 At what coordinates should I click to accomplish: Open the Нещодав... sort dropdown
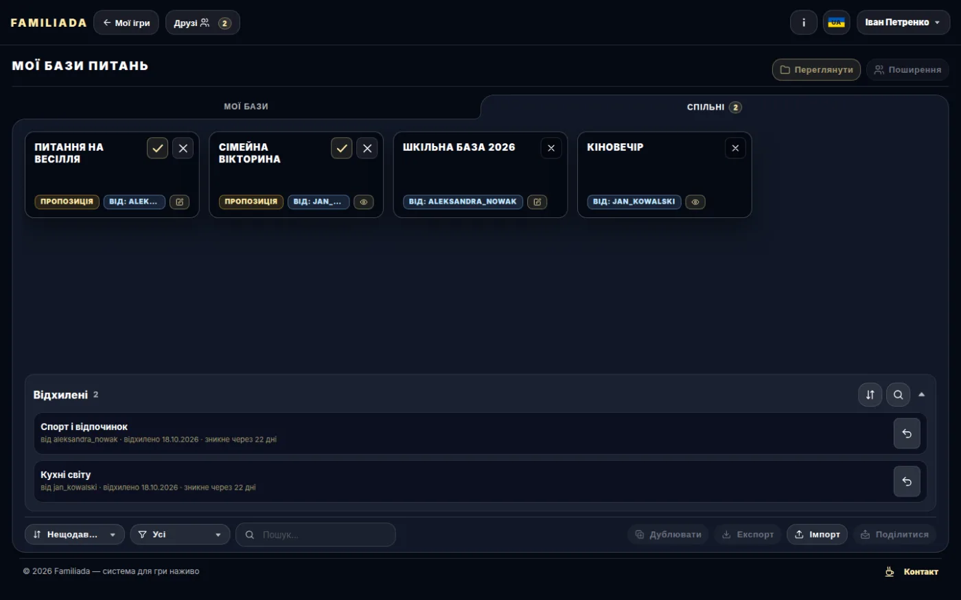[75, 534]
